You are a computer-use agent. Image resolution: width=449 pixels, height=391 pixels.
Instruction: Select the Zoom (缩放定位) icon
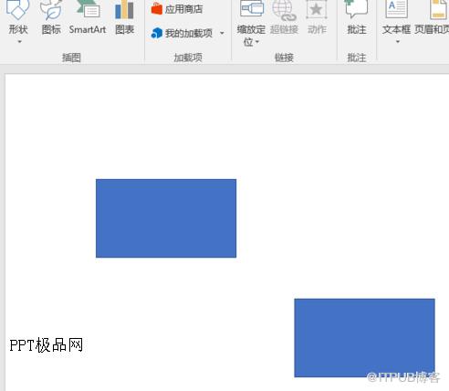click(x=251, y=8)
